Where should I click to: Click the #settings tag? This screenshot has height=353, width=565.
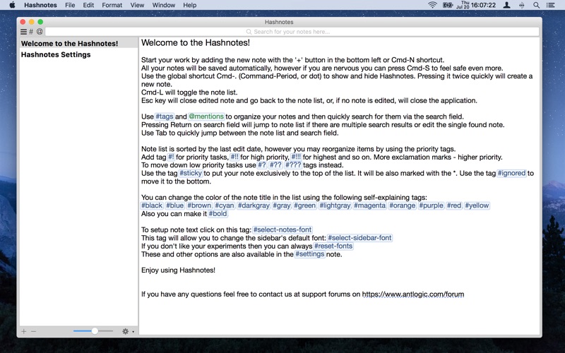310,254
